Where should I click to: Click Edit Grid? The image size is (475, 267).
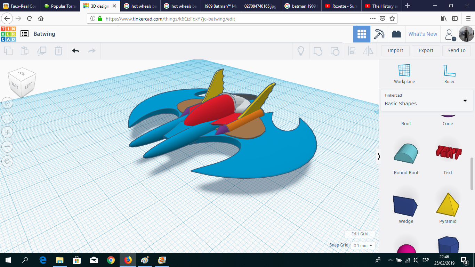360,234
